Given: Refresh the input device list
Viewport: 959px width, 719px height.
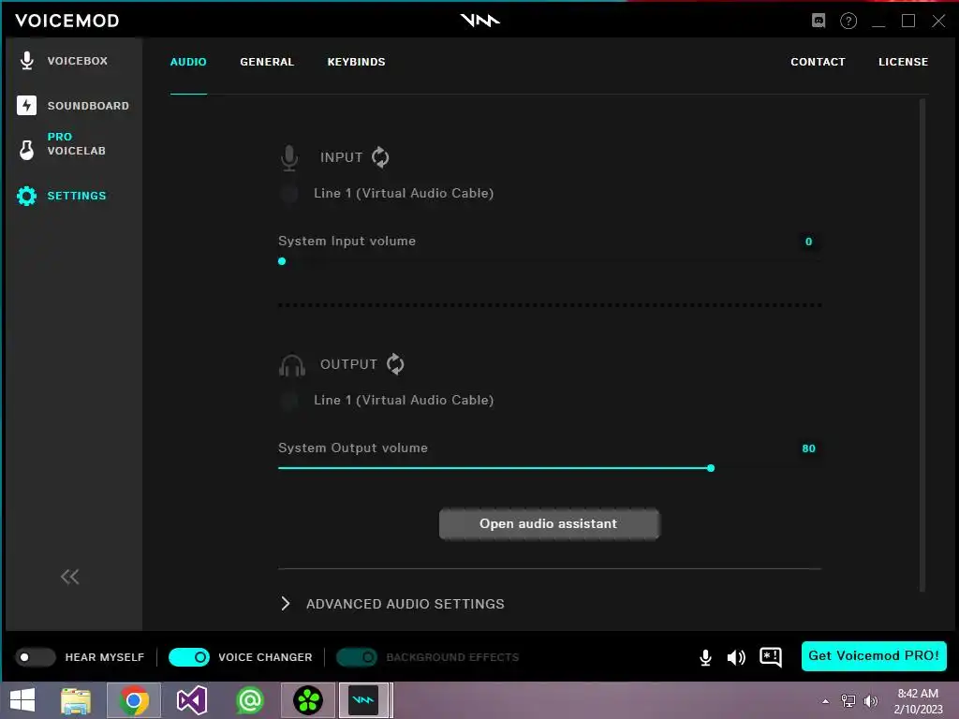Looking at the screenshot, I should click(x=380, y=157).
